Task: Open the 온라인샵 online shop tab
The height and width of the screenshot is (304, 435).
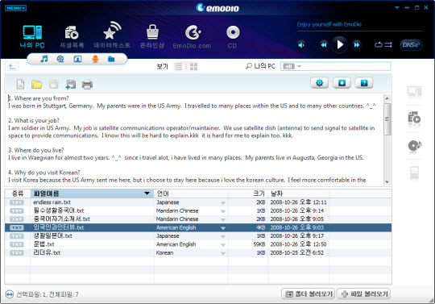Action: [152, 36]
